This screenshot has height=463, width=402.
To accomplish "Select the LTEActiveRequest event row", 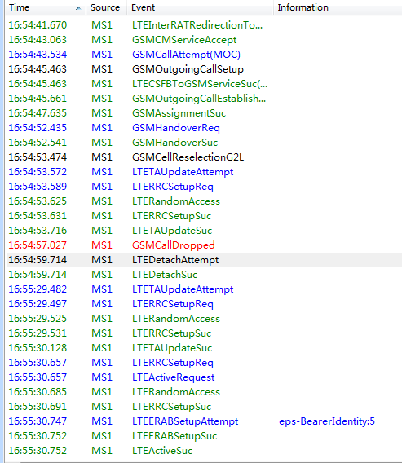I will pos(204,377).
